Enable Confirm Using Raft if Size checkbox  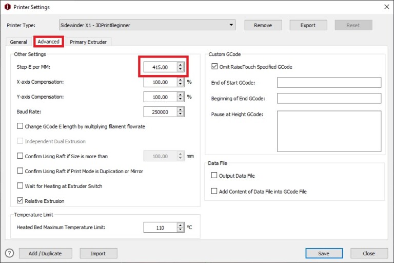coord(20,156)
